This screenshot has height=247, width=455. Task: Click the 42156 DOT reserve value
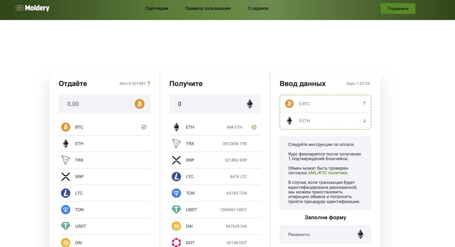point(237,243)
